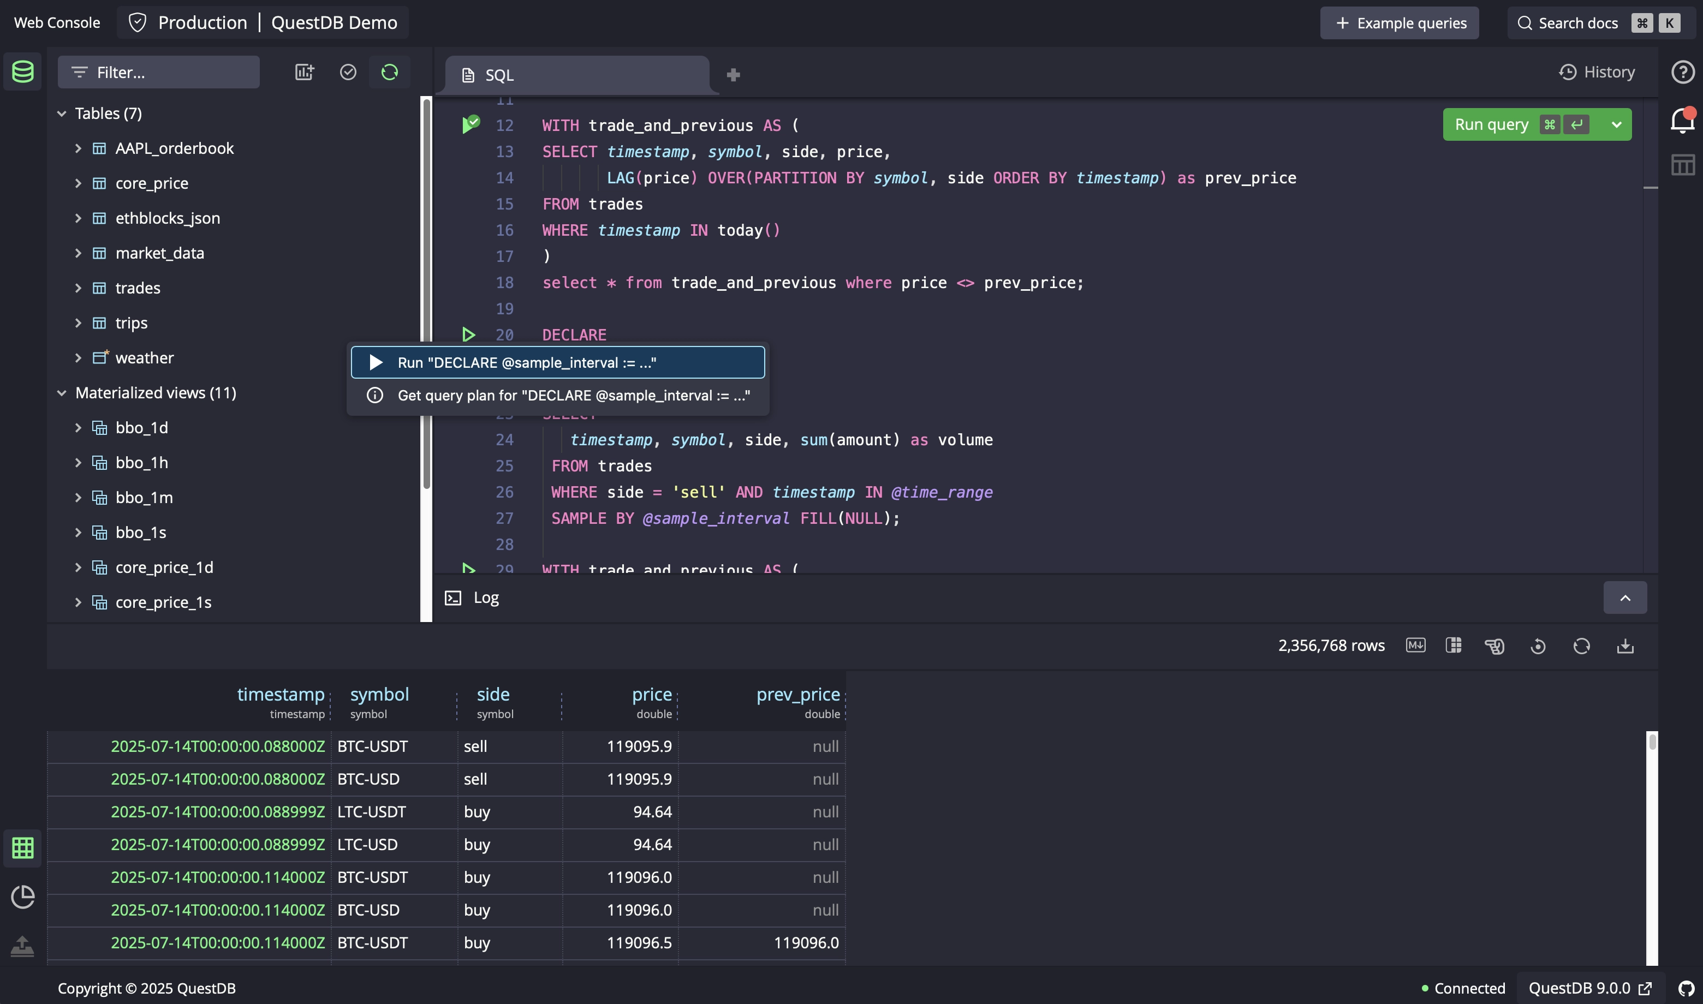Select the core_price_1d view row
This screenshot has width=1703, height=1004.
coord(234,567)
